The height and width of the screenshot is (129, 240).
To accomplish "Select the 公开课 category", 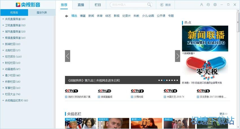I will coord(161,16).
